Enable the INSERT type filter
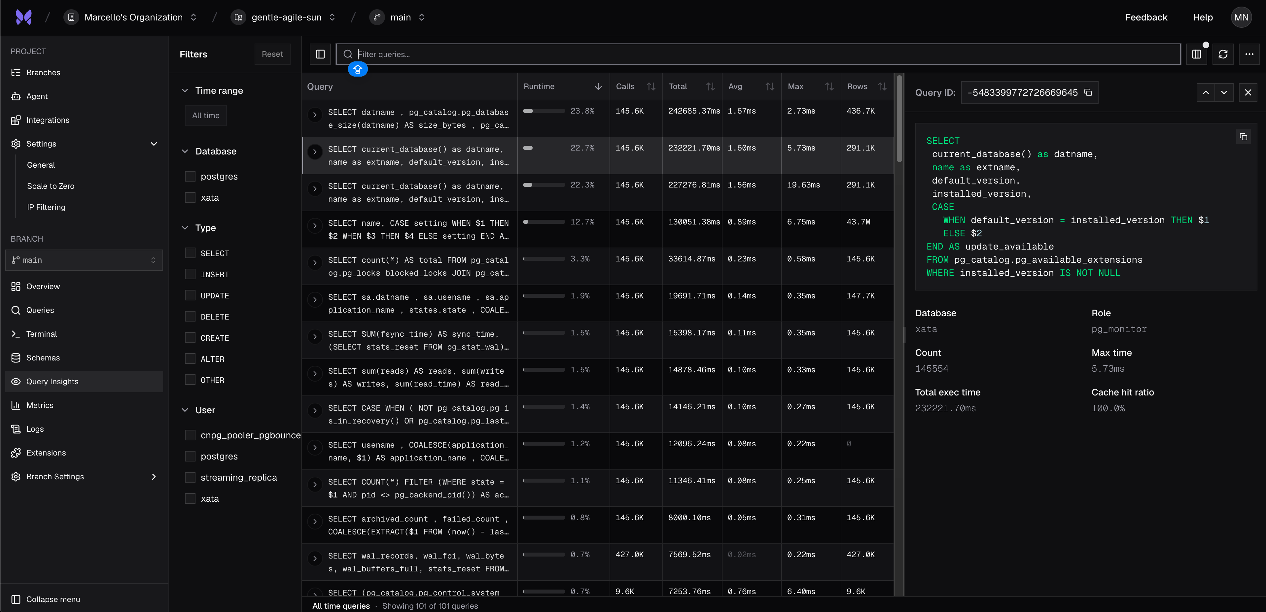Viewport: 1266px width, 612px height. (190, 274)
